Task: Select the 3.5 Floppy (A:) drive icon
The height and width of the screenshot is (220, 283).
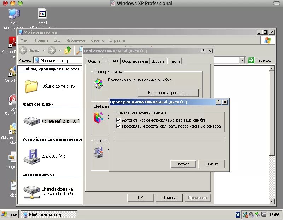Action: click(32, 157)
